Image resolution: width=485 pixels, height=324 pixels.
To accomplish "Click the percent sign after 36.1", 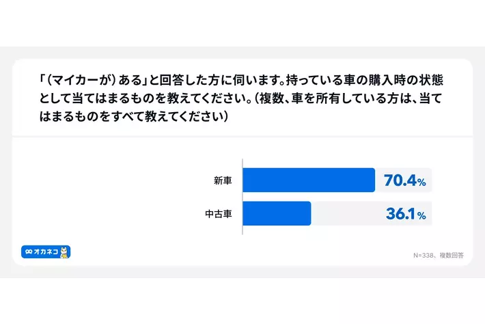I will tap(422, 217).
